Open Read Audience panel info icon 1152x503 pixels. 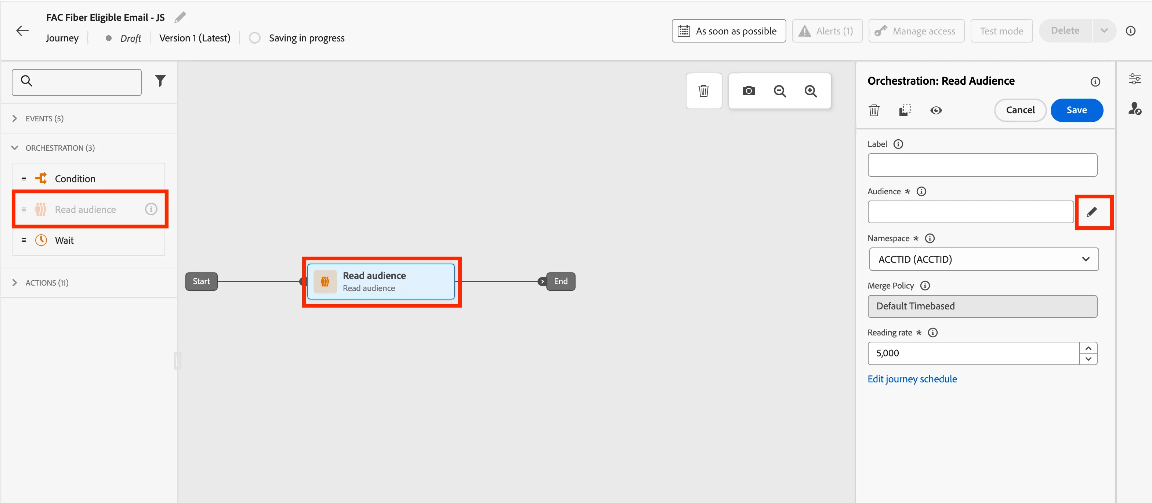click(x=1095, y=82)
